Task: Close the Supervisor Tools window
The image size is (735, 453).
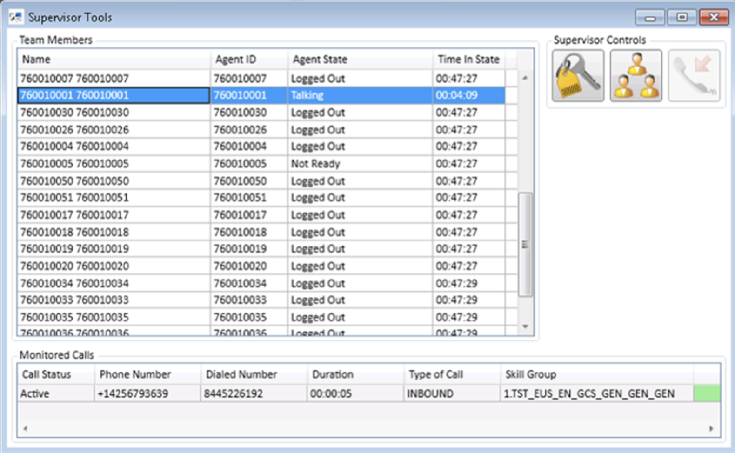Action: click(x=714, y=18)
